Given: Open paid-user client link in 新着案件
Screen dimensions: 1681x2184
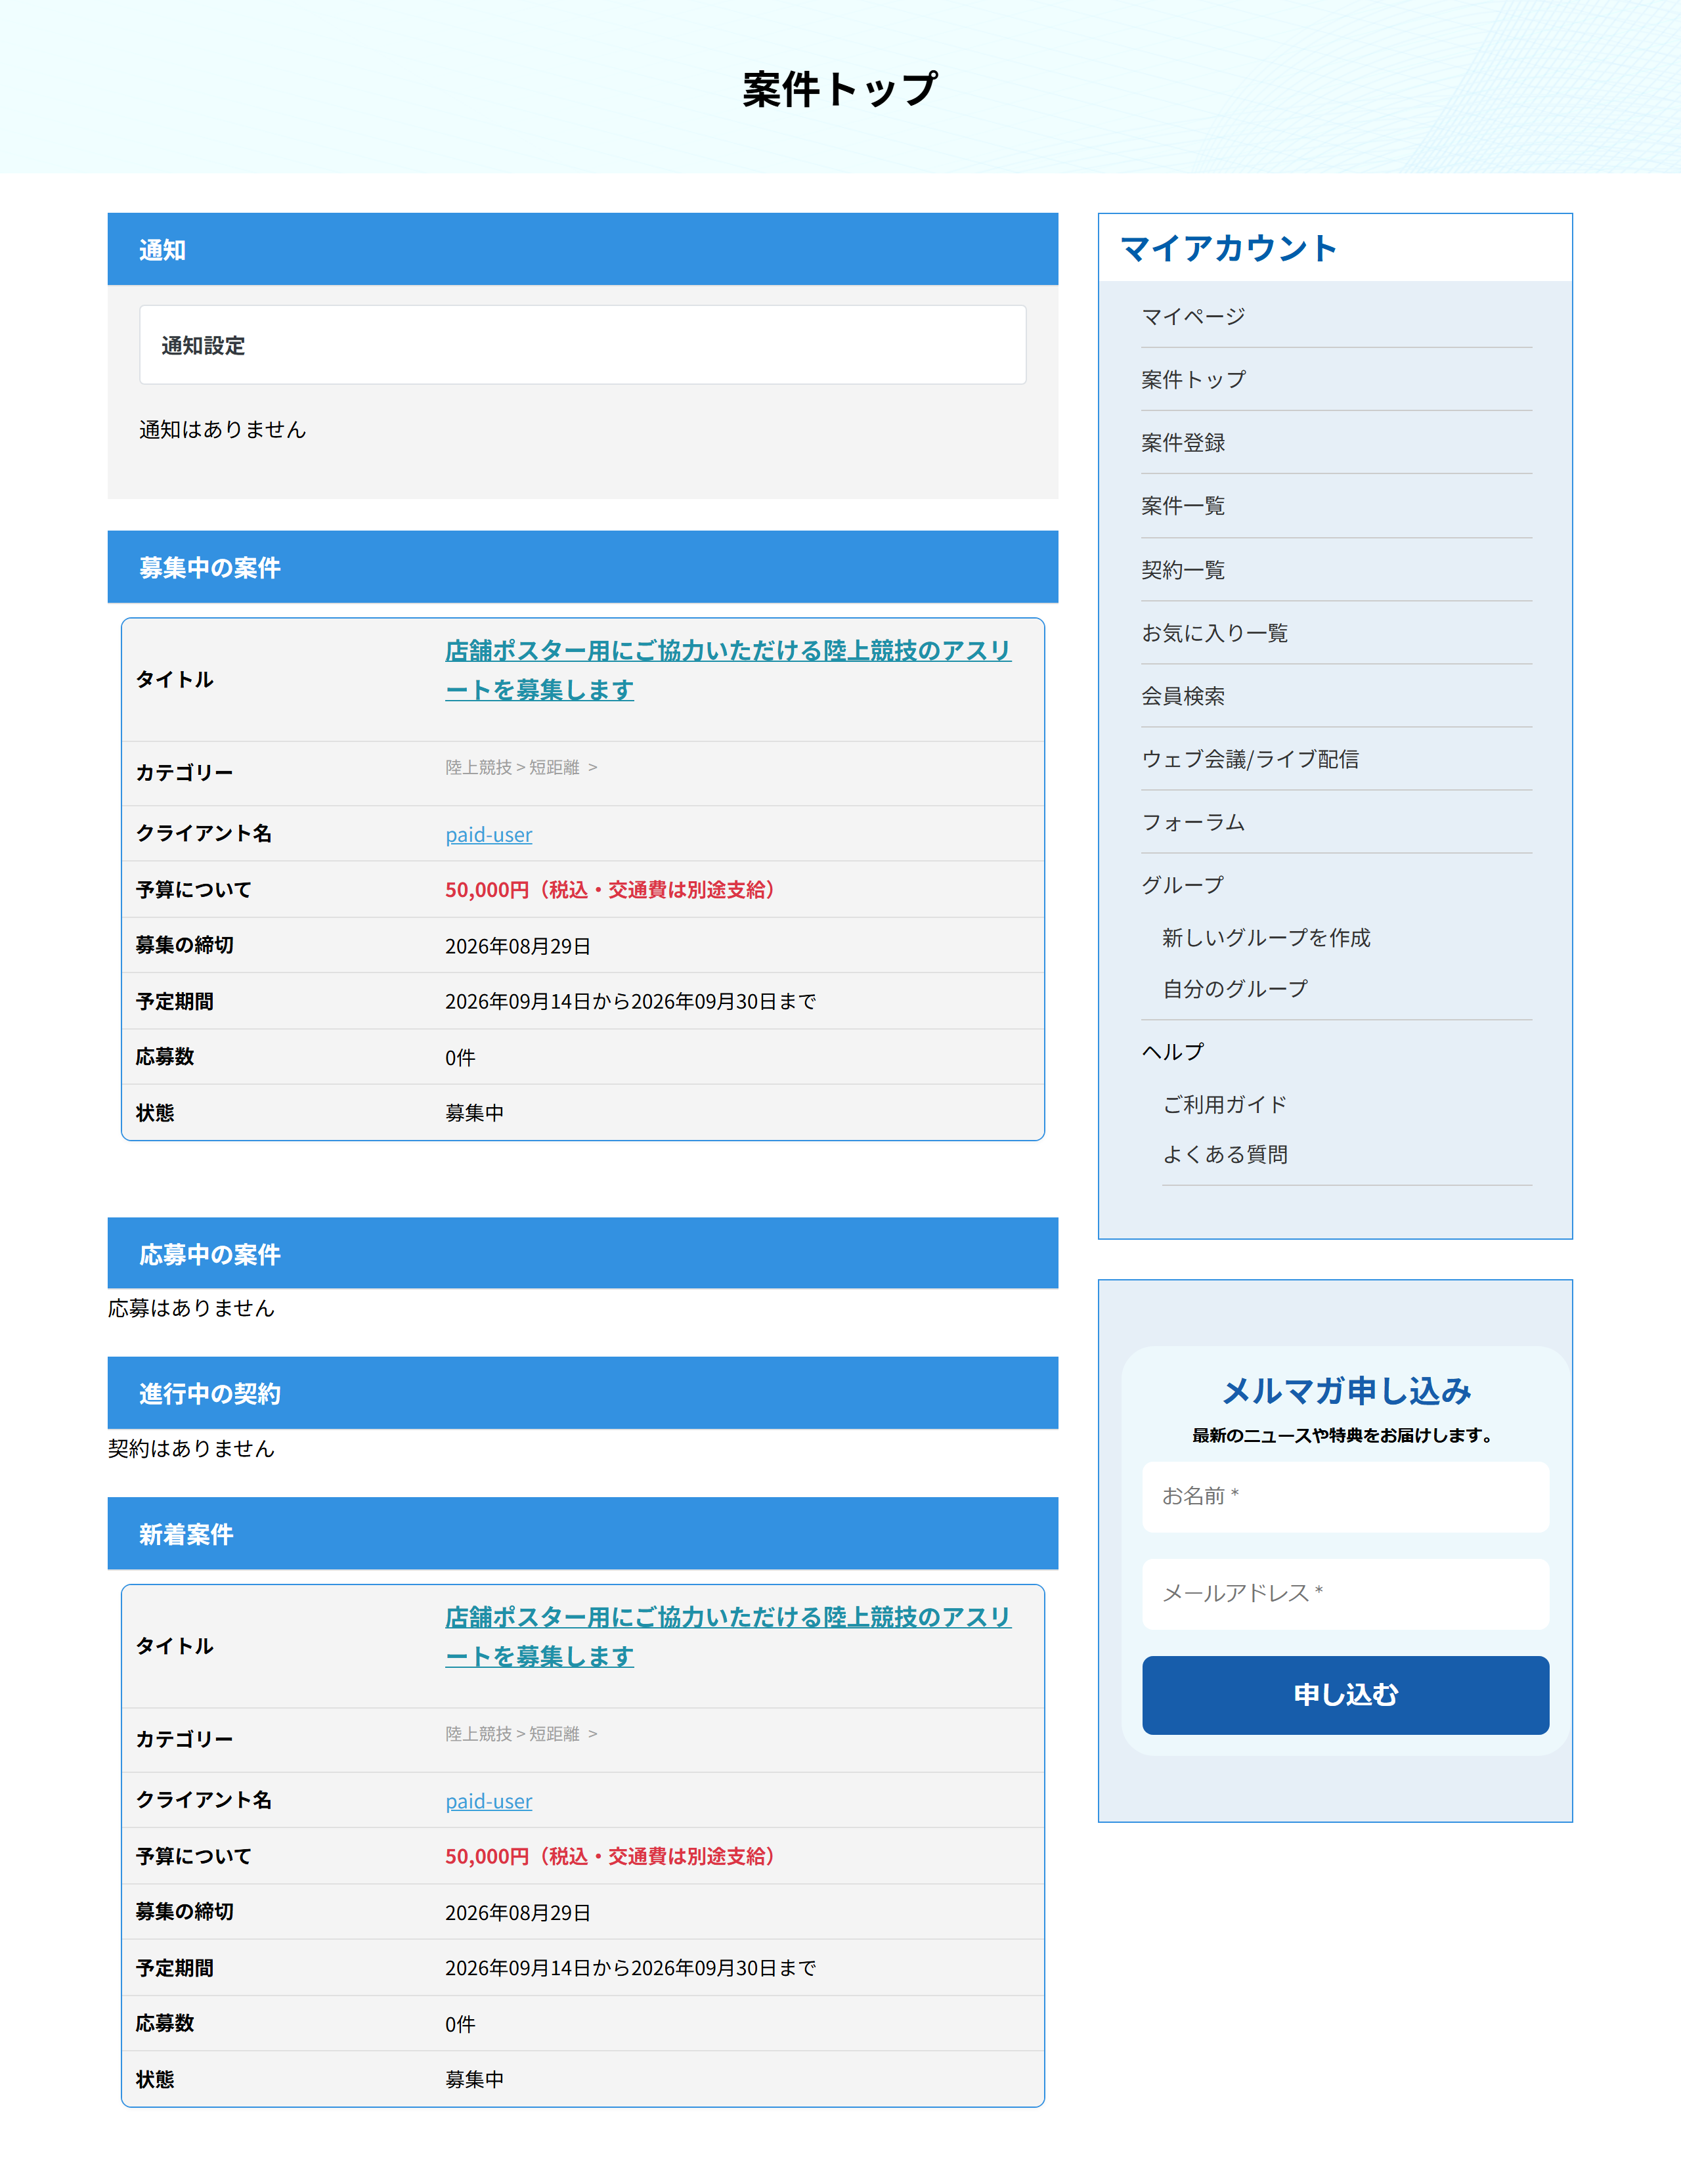Looking at the screenshot, I should 488,1801.
